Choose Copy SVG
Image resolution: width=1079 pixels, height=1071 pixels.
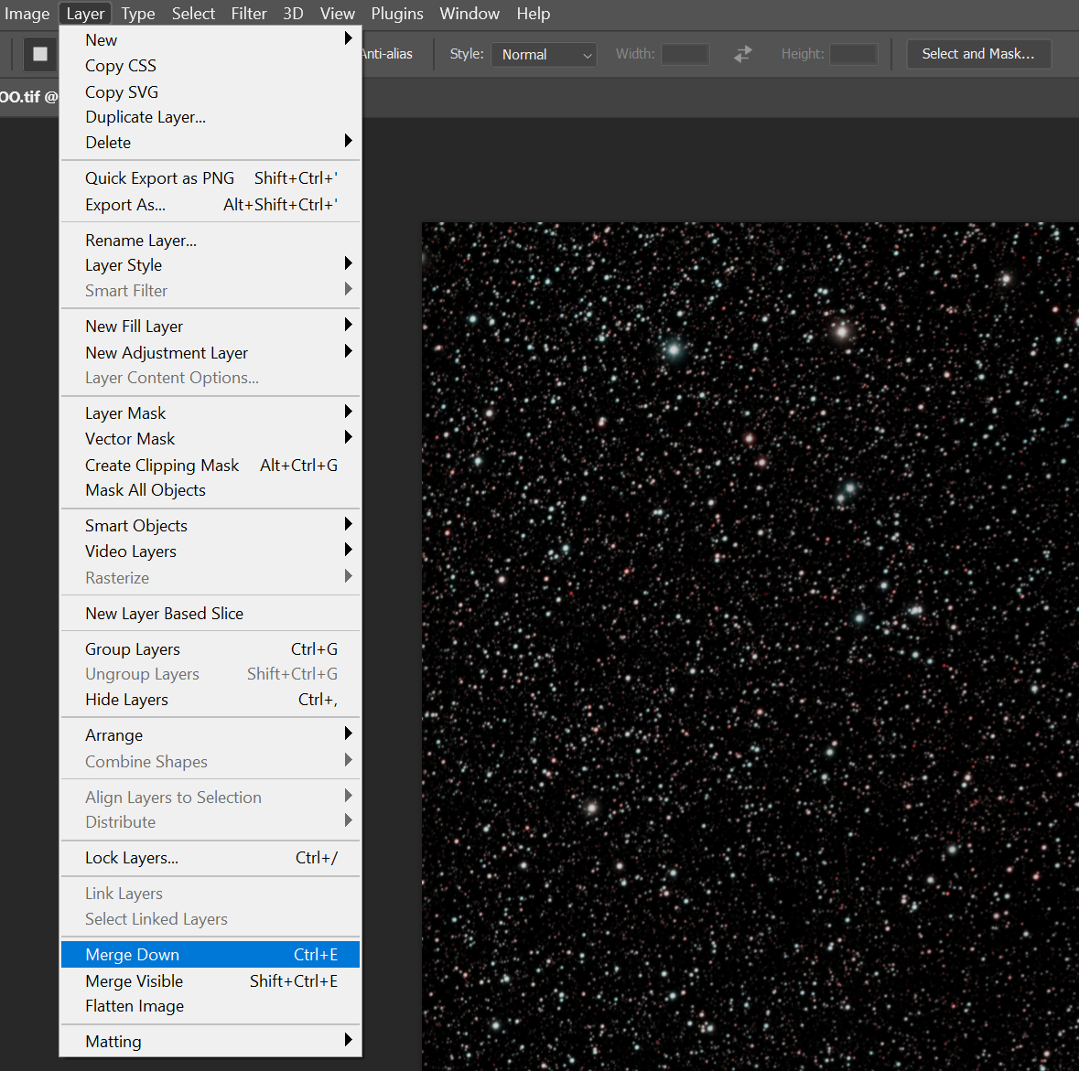pos(210,91)
